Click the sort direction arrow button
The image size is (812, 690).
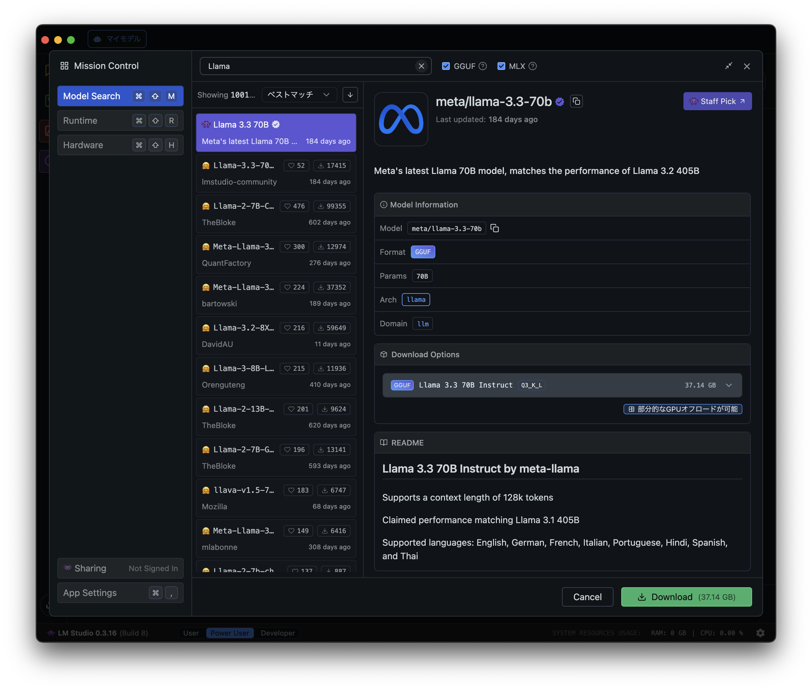coord(350,95)
